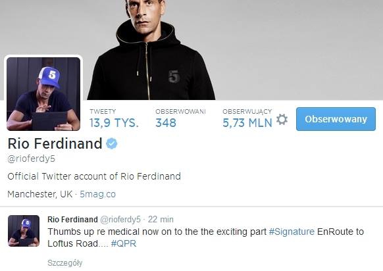
Task: Click the Manchester, UK location text
Action: 40,194
